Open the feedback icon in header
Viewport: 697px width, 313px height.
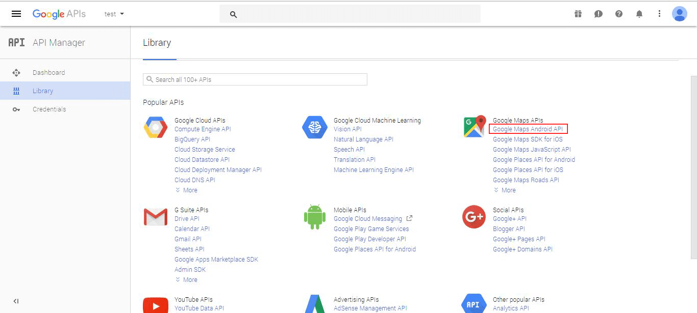[x=599, y=14]
